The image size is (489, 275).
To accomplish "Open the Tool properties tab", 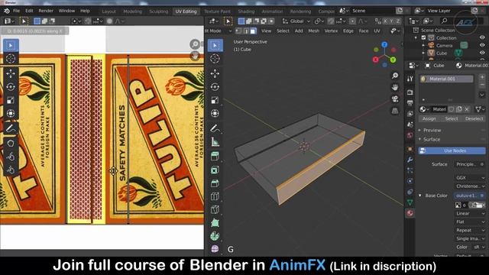I will coord(410,79).
